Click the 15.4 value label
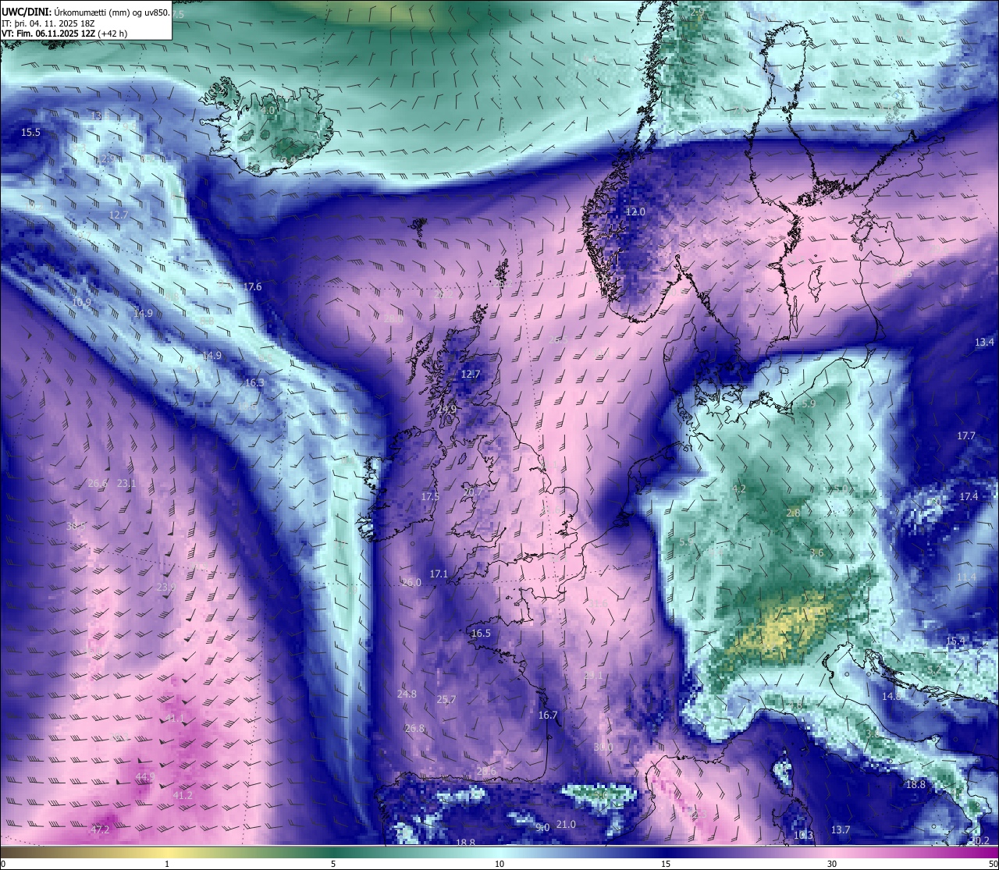This screenshot has height=870, width=999. tap(955, 641)
